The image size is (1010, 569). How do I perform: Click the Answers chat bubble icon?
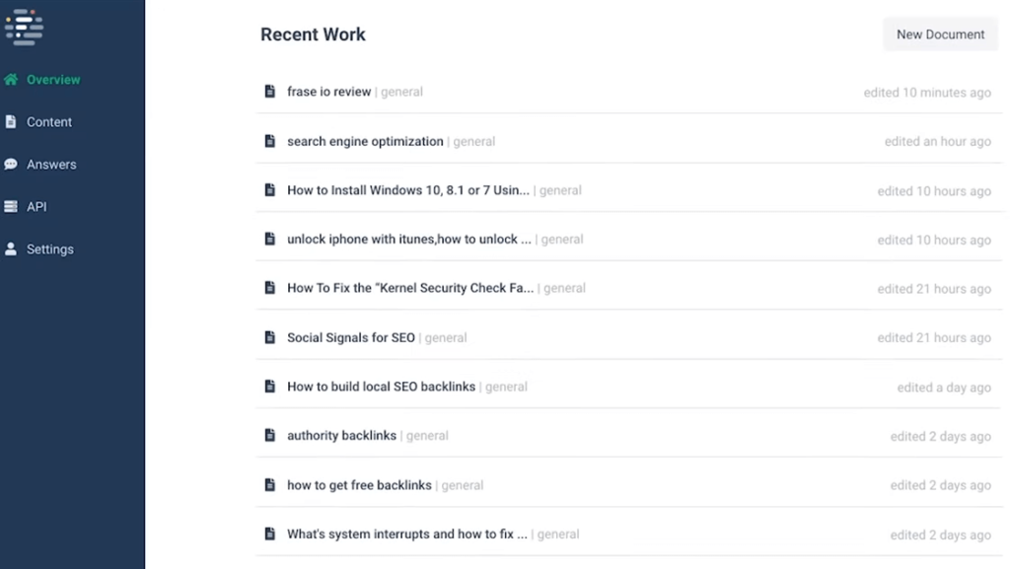pyautogui.click(x=11, y=164)
